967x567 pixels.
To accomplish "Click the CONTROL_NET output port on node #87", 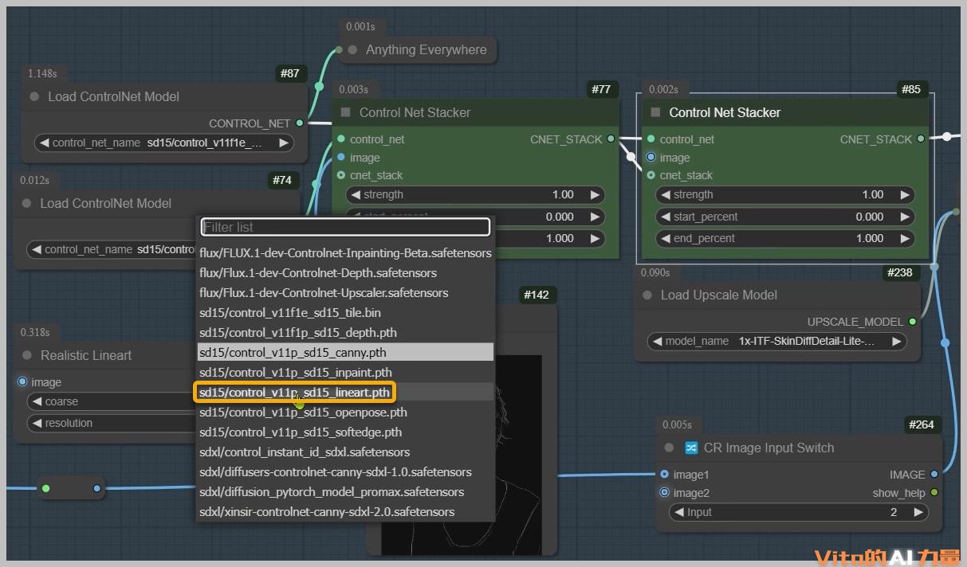I will coord(299,123).
